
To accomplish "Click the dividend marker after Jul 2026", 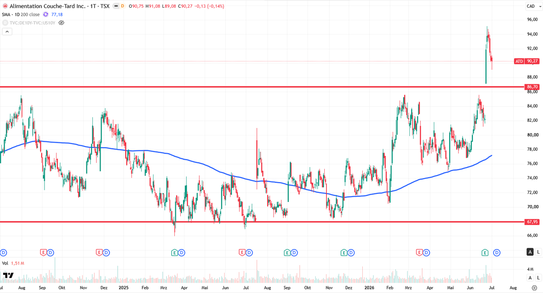I will click(x=497, y=253).
